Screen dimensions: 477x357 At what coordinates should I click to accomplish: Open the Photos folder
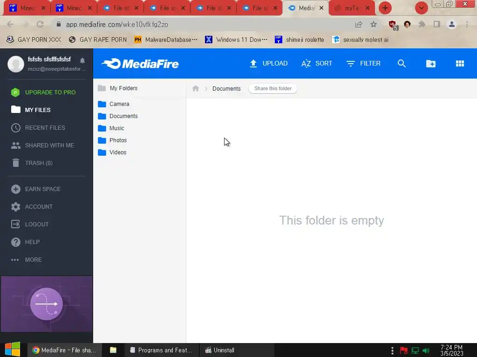[x=112, y=140]
